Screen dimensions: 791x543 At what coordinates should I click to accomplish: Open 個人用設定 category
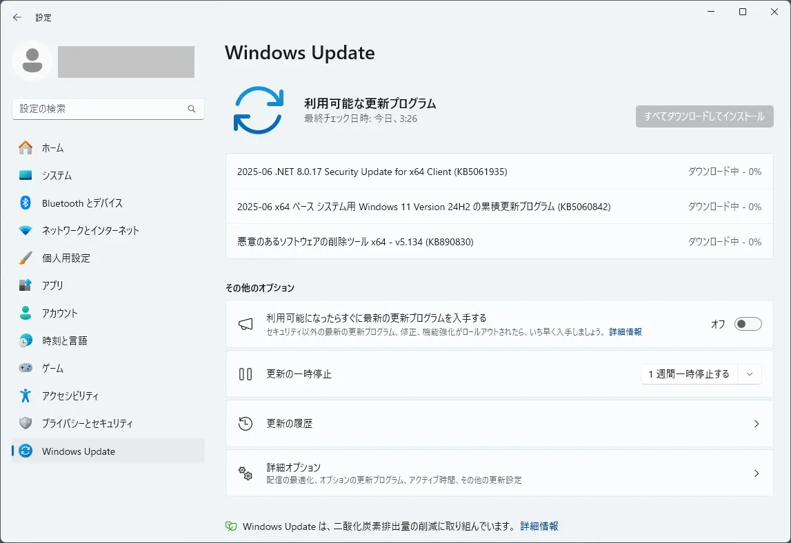(108, 258)
